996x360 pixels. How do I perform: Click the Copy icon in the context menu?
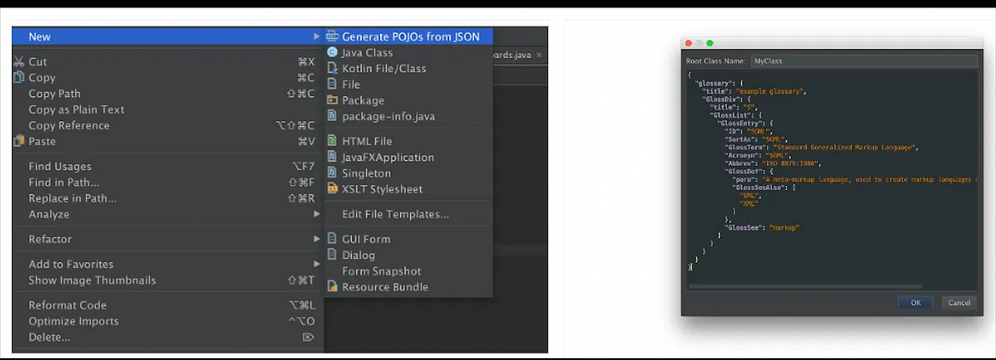click(x=19, y=77)
